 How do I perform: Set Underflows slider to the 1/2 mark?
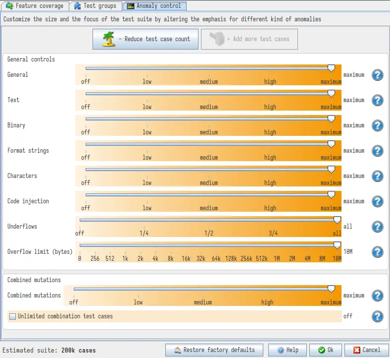(209, 220)
